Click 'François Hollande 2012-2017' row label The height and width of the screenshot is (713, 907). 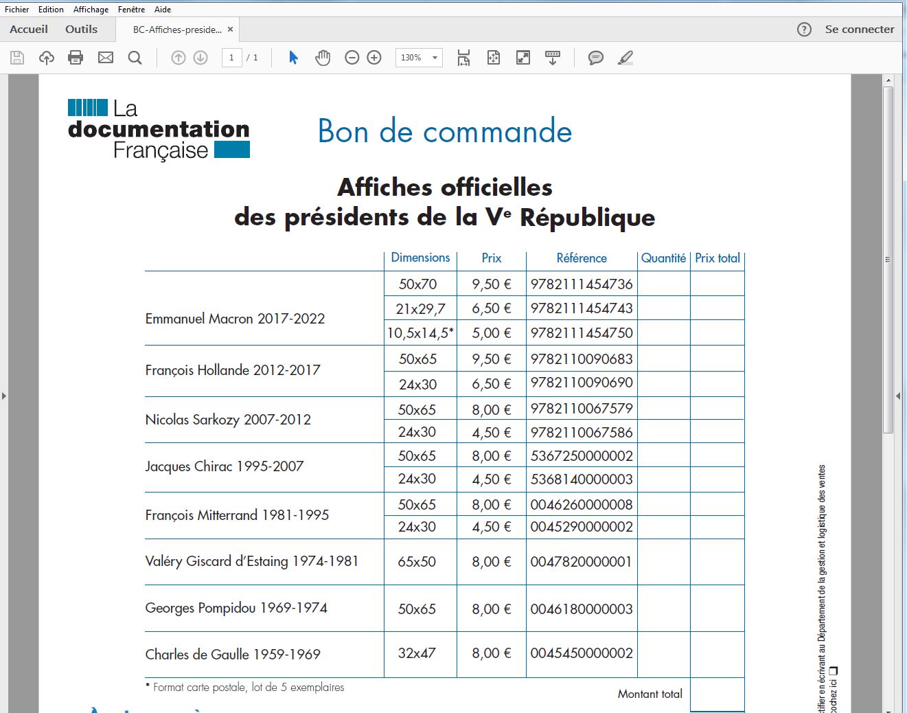coord(233,370)
